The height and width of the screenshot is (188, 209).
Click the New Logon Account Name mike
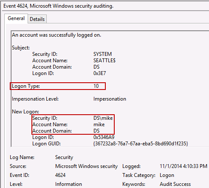coord(99,124)
